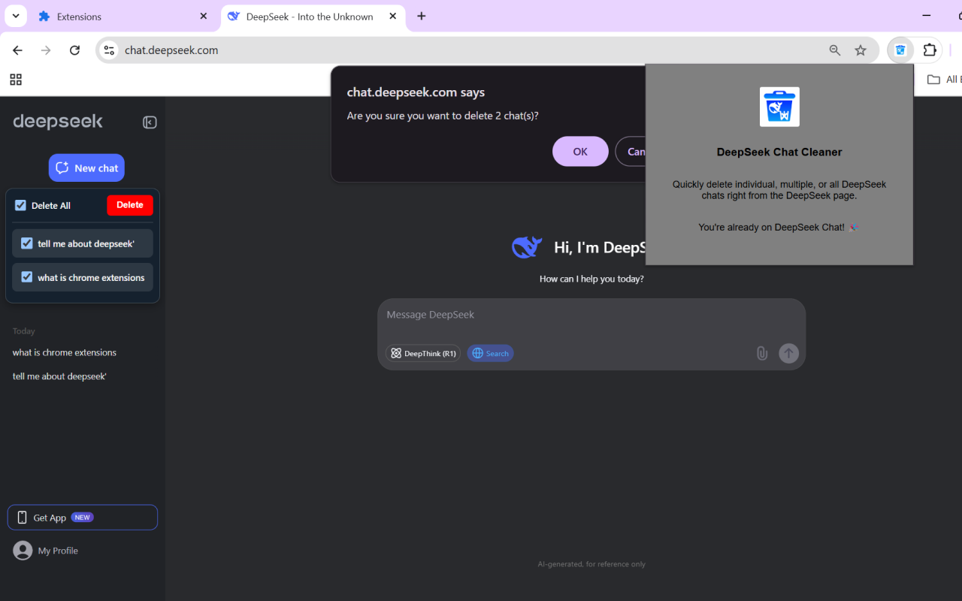Toggle the Search mode button

(x=490, y=353)
